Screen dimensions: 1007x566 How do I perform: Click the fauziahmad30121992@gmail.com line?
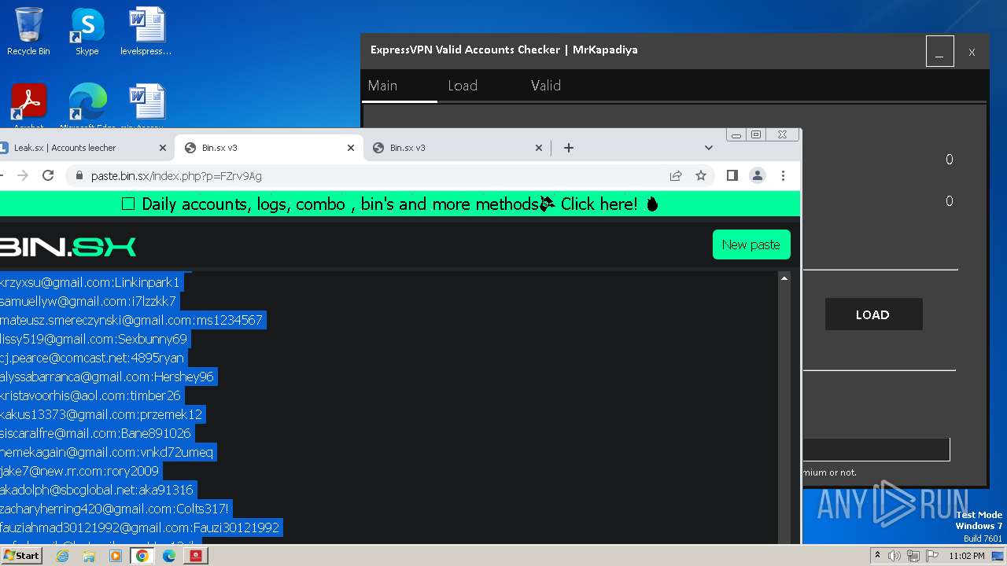[140, 527]
